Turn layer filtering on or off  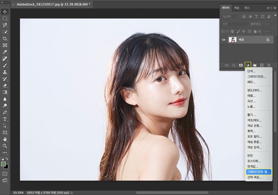point(275,16)
